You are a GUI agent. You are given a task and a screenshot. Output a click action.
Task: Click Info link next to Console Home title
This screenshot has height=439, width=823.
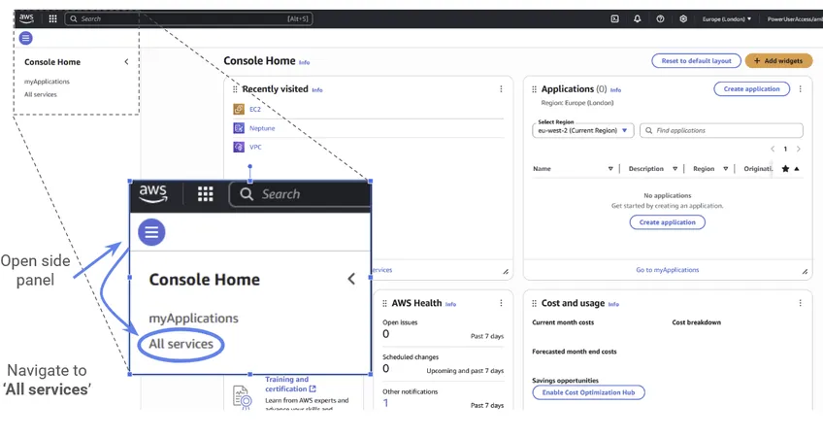[305, 62]
